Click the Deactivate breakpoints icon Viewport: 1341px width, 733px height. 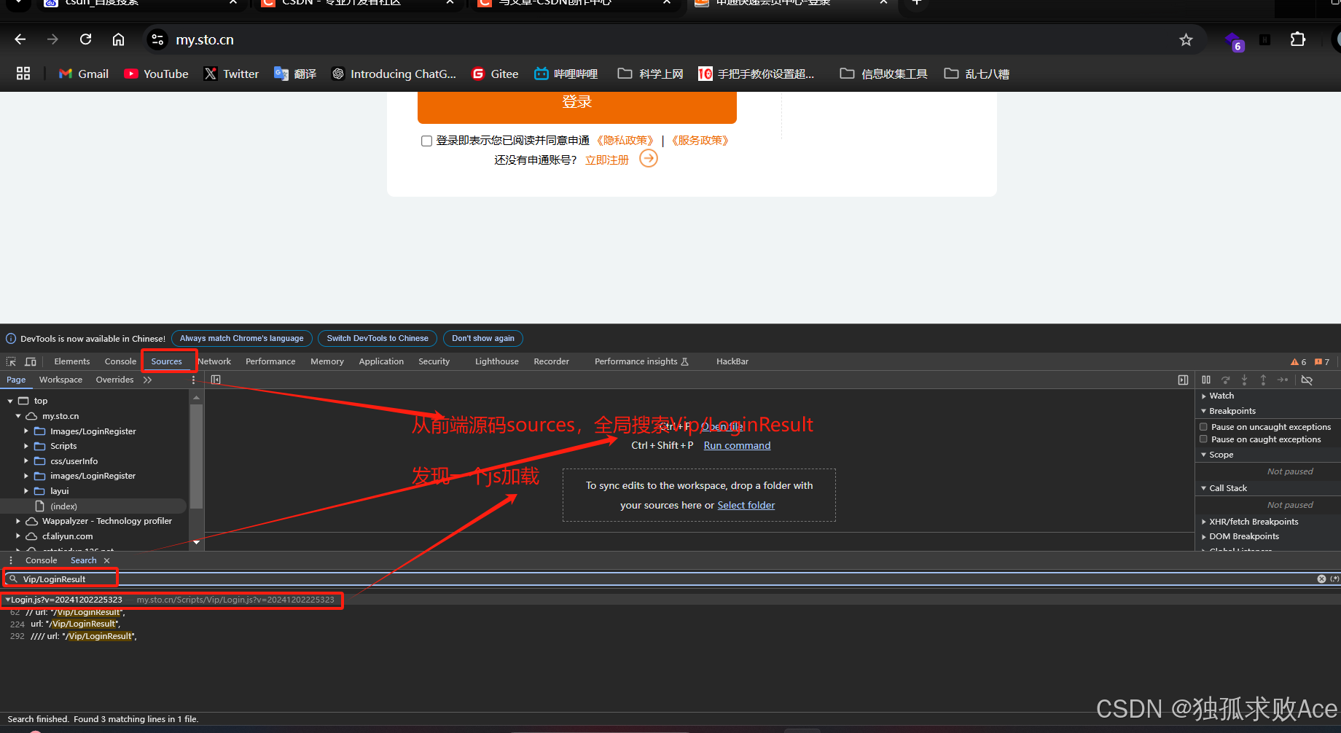(x=1307, y=380)
